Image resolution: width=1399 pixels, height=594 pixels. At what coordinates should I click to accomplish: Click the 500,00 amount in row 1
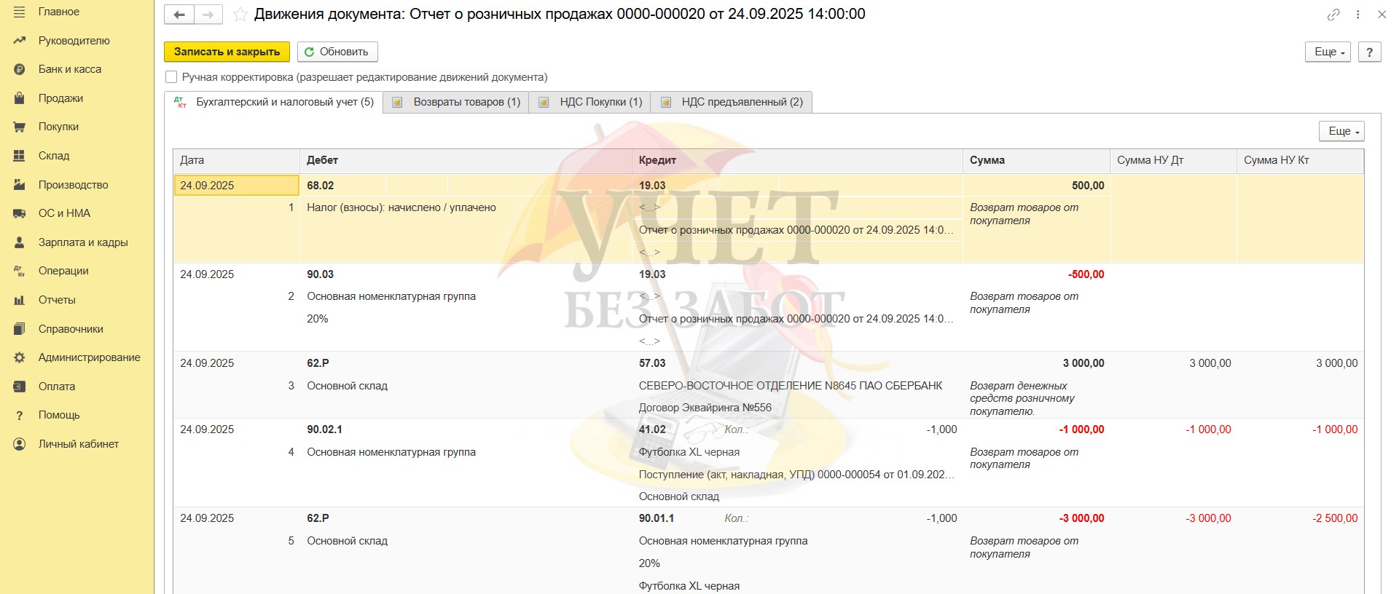coord(1088,186)
